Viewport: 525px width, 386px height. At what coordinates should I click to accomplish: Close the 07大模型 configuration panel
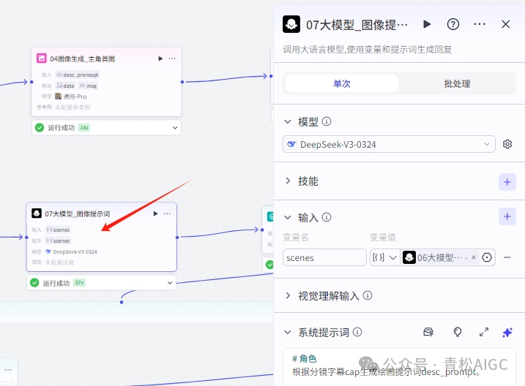505,24
